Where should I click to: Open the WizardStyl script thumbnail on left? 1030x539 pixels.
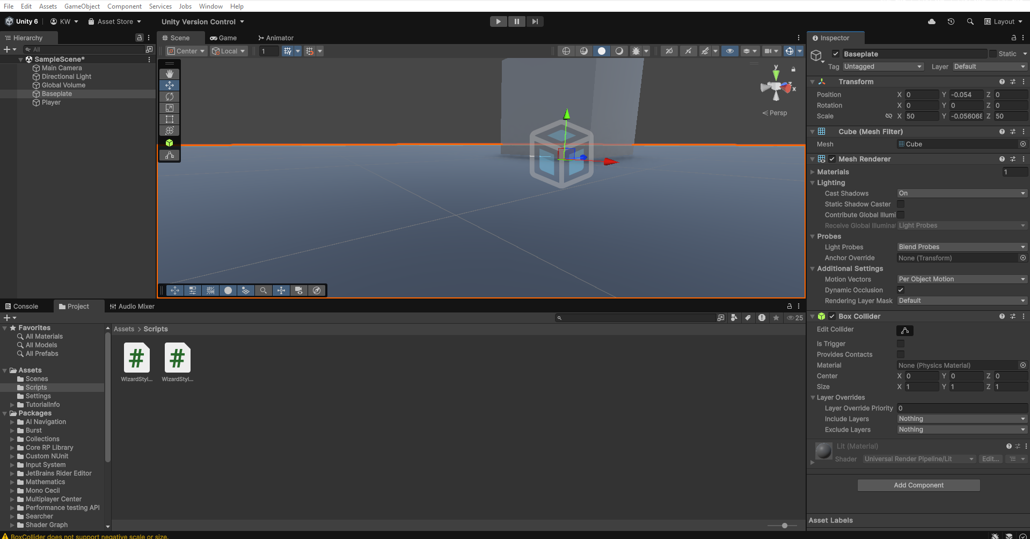[137, 358]
